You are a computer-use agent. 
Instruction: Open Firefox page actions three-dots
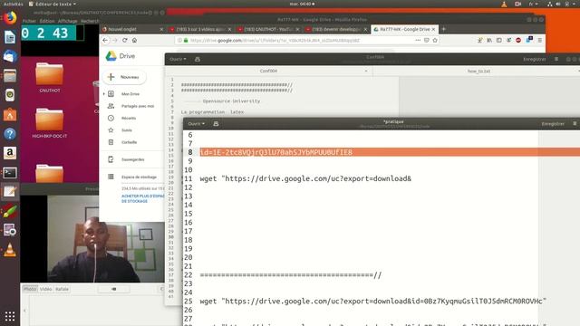click(x=418, y=40)
